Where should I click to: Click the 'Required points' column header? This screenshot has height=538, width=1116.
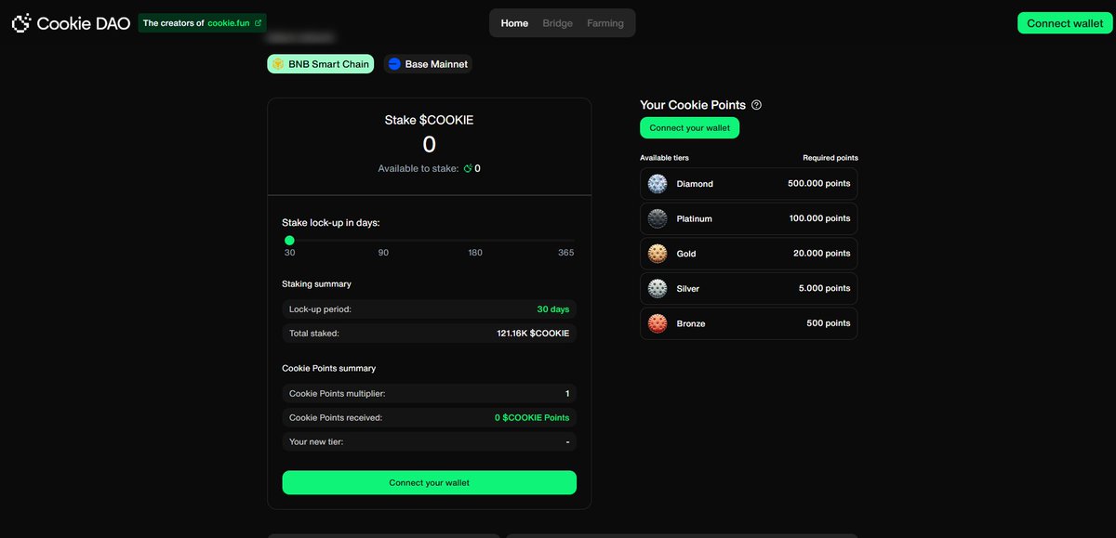click(830, 158)
